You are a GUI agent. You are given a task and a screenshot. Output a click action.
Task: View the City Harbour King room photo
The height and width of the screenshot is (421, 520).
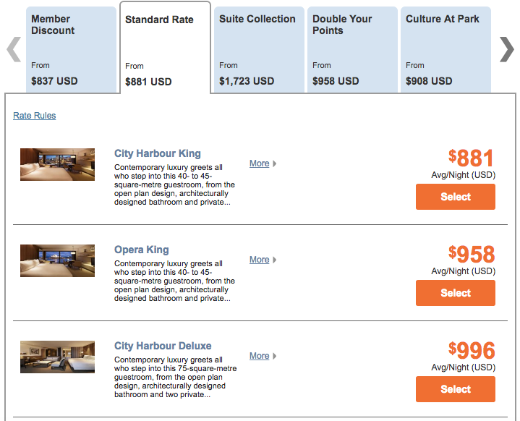57,164
